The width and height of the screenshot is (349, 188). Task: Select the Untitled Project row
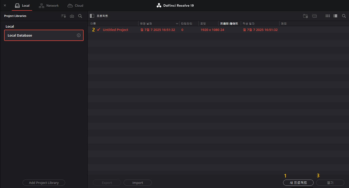(218, 30)
